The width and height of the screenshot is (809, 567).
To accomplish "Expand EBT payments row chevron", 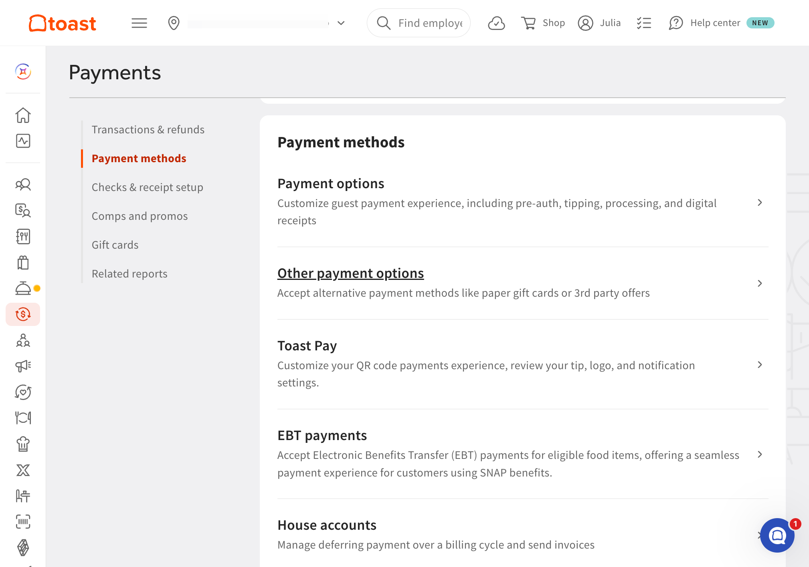I will point(760,454).
